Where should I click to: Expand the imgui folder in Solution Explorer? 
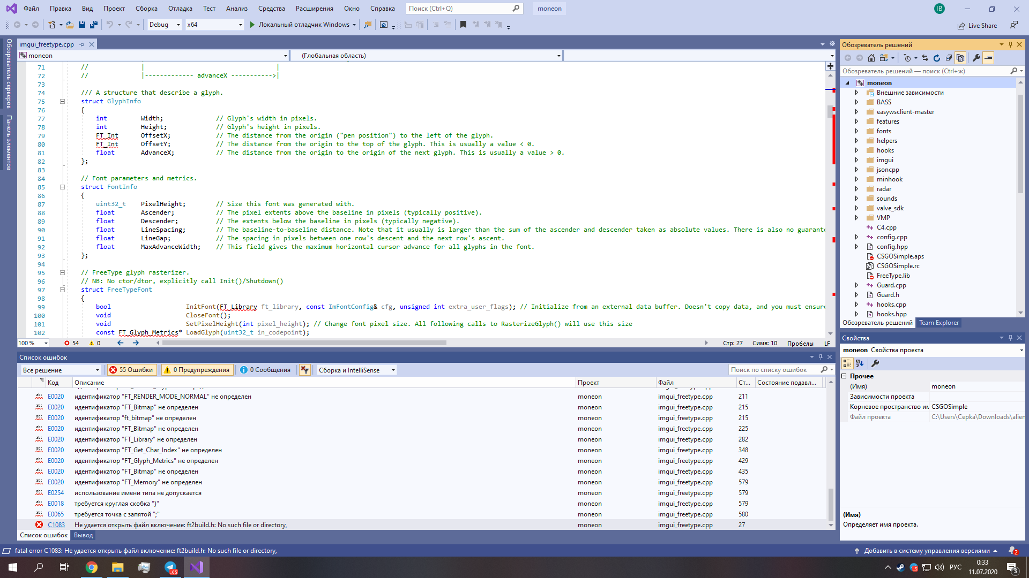click(856, 160)
